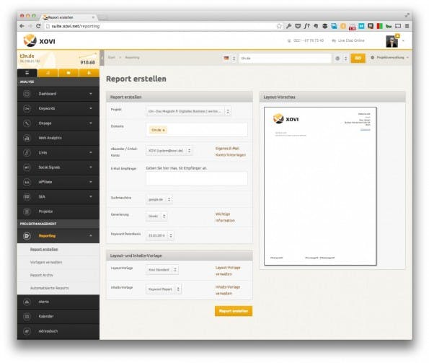Collapse the sidebar with the handle arrow
This screenshot has height=363, width=429.
[x=102, y=58]
